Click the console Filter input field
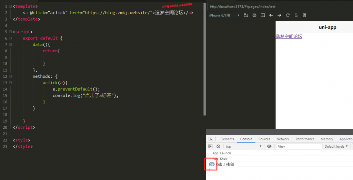 coord(299,147)
